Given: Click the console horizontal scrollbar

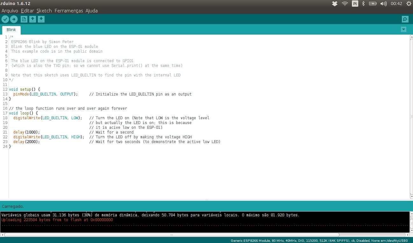Looking at the screenshot, I should click(x=172, y=235).
